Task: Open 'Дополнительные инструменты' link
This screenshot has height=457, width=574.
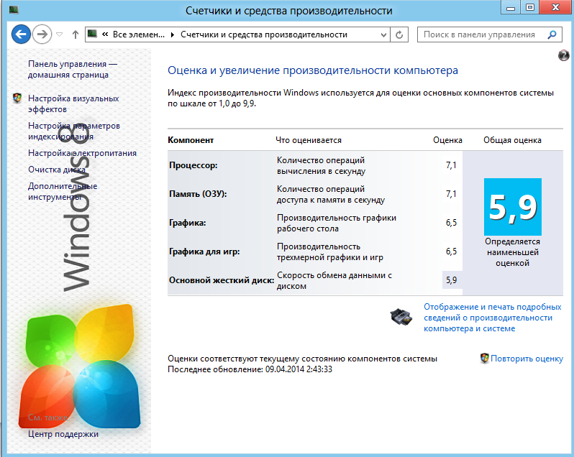Action: pos(63,191)
